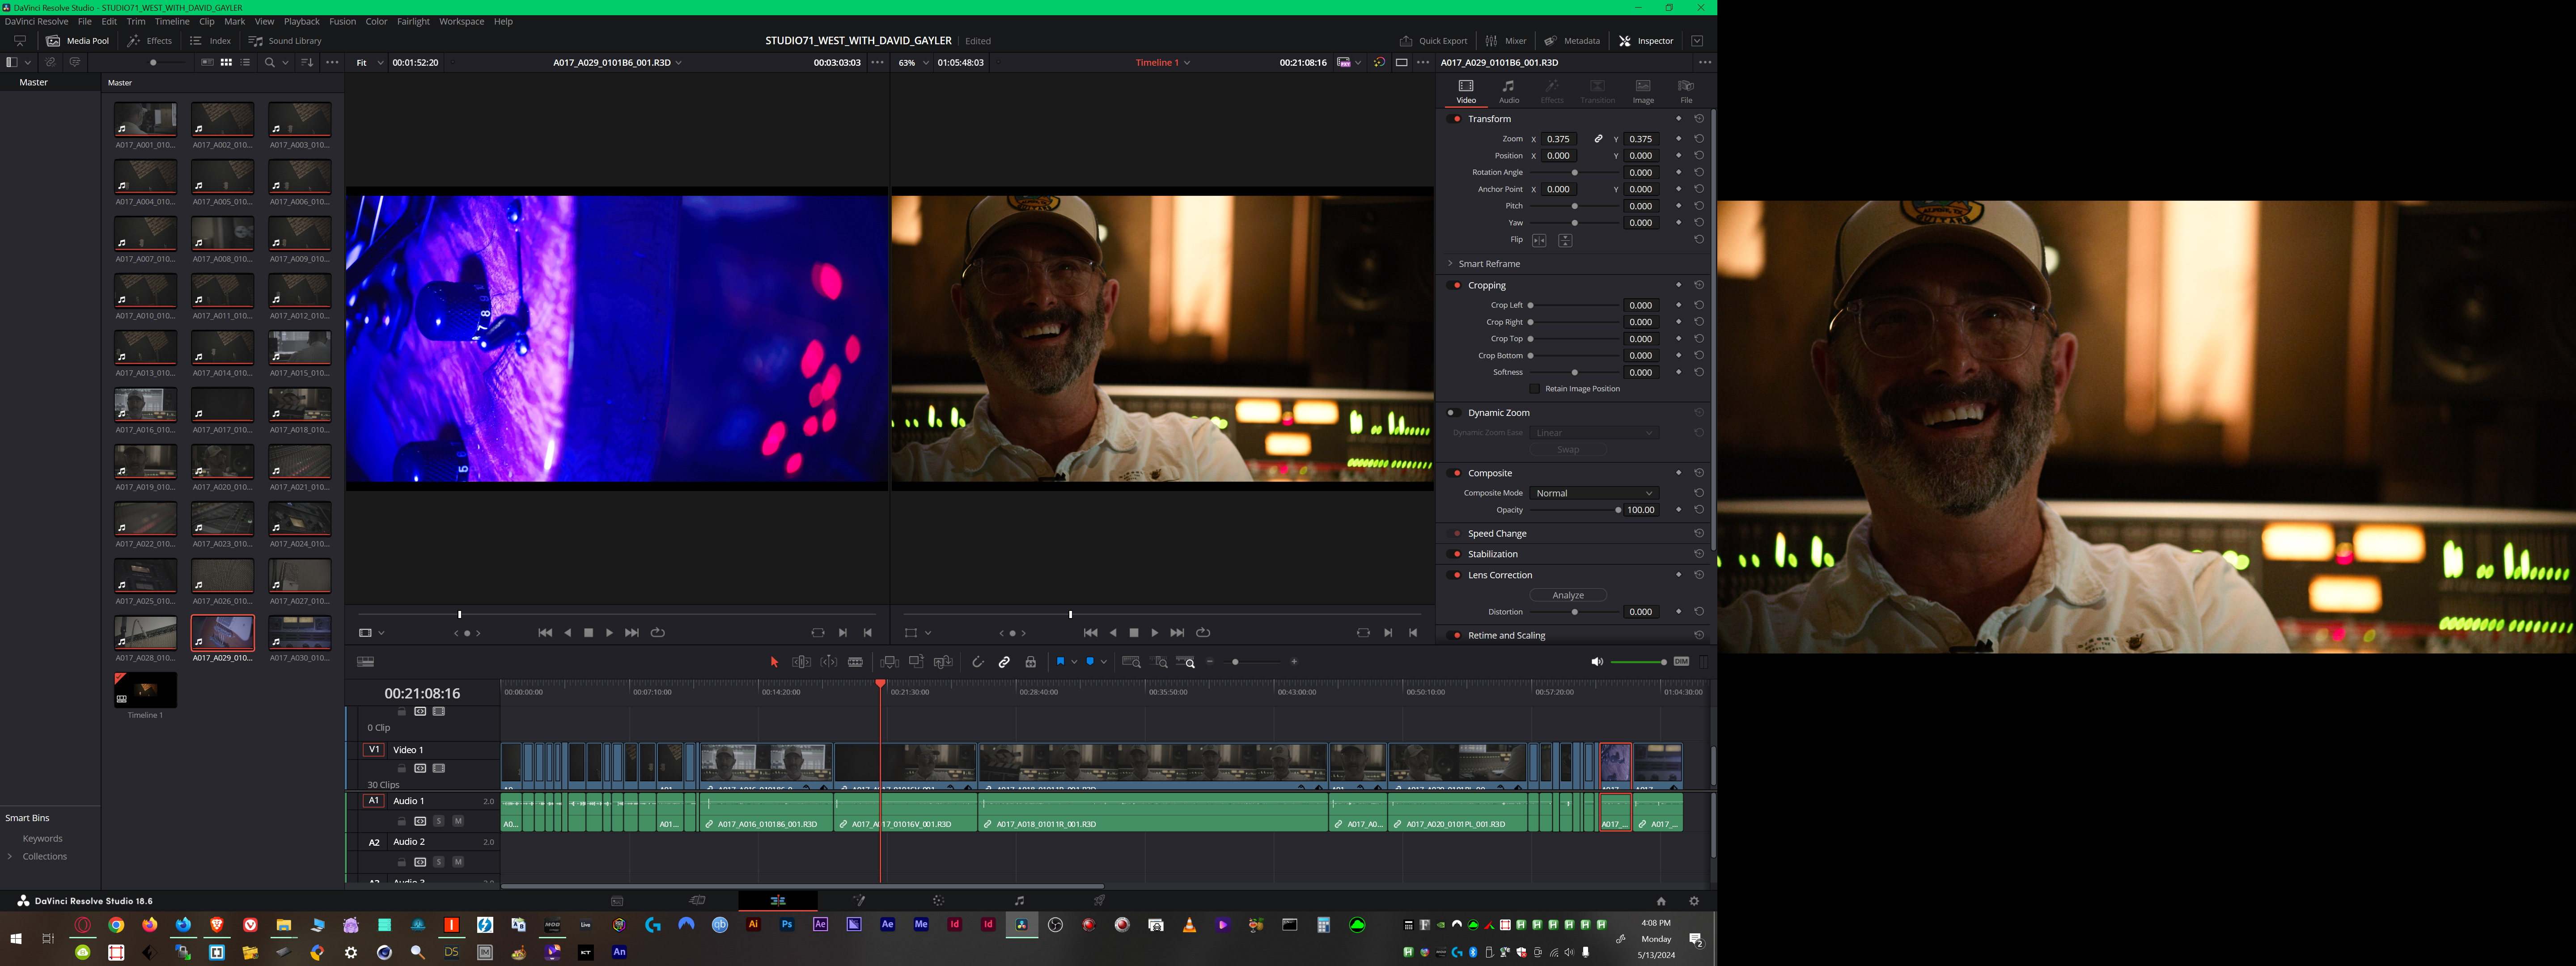Open the Fusion menu

342,21
